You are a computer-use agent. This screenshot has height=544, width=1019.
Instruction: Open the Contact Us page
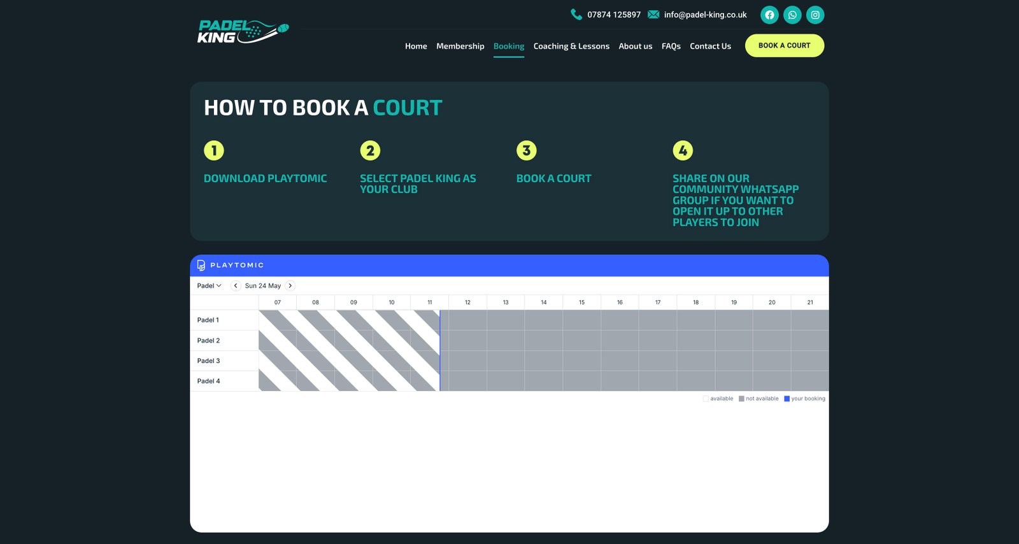(710, 46)
